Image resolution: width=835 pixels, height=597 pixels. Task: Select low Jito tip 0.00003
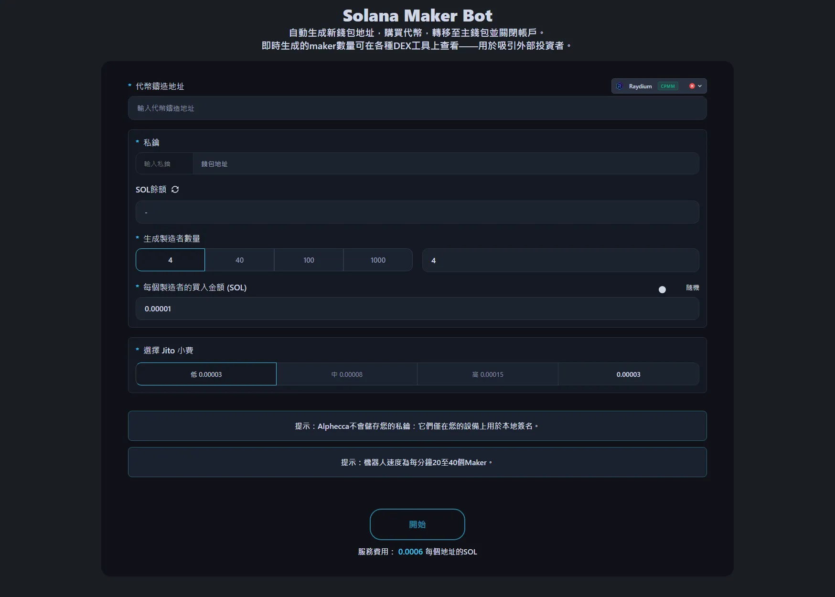(x=206, y=374)
